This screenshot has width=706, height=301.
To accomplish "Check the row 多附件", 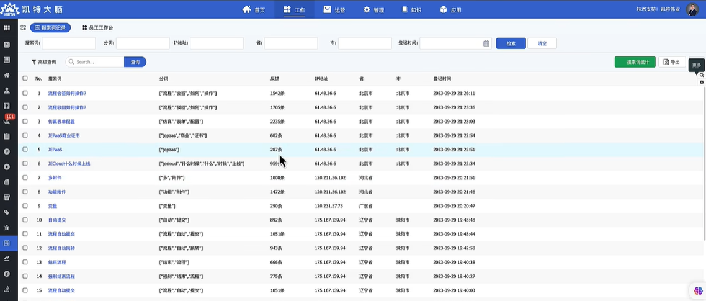I will click(25, 177).
